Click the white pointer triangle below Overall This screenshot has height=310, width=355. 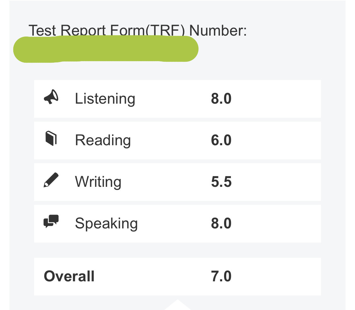(177, 305)
